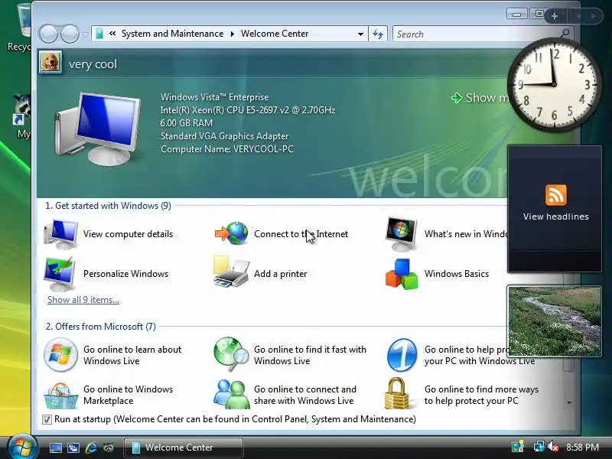This screenshot has width=612, height=459.
Task: Open View computer details icon
Action: point(60,234)
